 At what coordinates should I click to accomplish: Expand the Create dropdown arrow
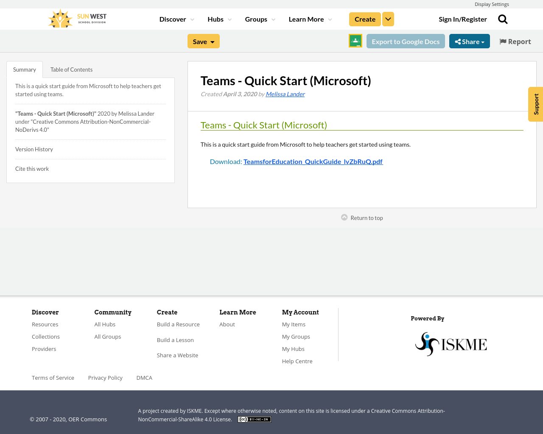click(x=388, y=19)
